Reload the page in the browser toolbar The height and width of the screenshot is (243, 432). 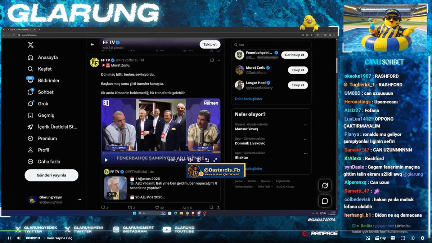14,35
